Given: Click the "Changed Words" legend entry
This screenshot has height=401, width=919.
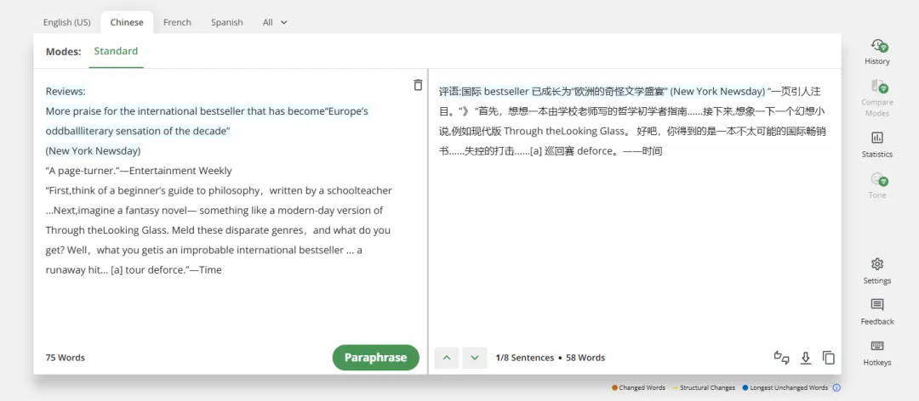Looking at the screenshot, I should point(638,387).
